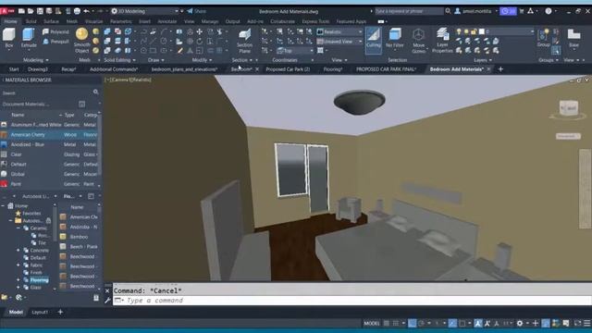Click the help question mark icon

(x=549, y=11)
